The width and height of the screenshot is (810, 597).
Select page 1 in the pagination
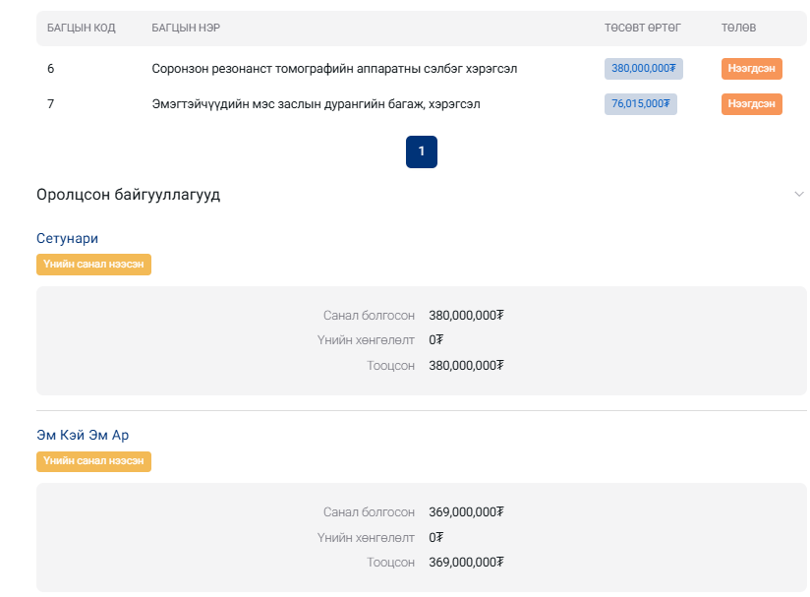pyautogui.click(x=421, y=151)
